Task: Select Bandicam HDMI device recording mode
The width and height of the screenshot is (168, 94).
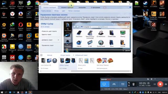Action: [x=123, y=84]
